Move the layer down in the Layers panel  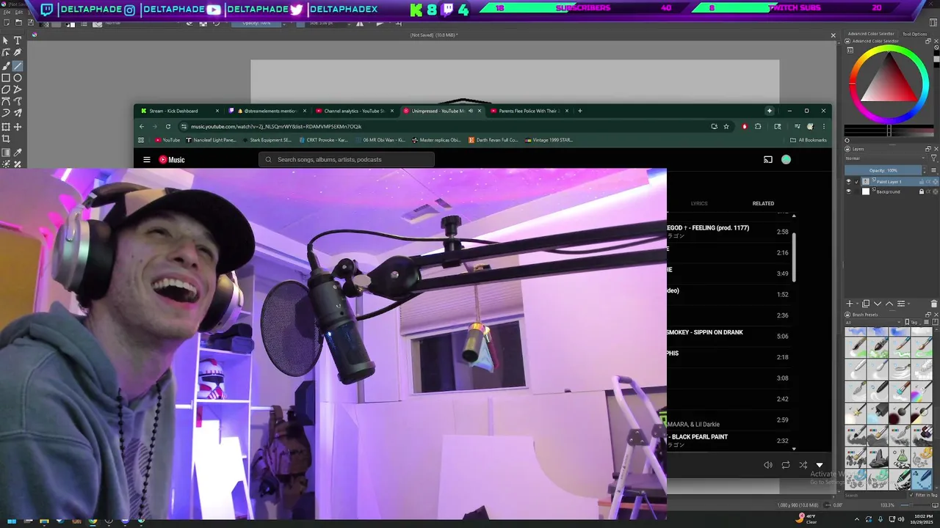878,304
